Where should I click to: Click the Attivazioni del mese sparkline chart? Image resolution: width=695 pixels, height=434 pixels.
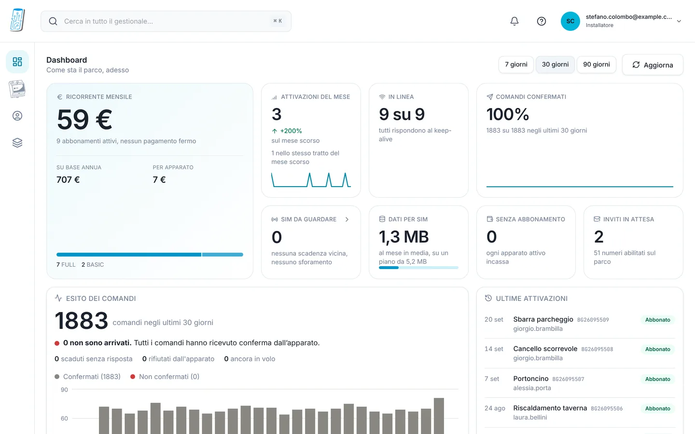point(311,179)
